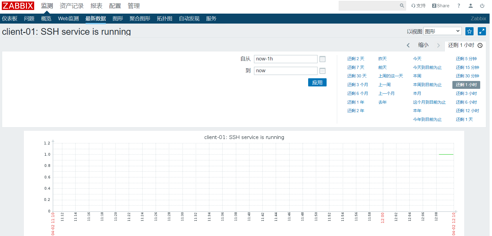This screenshot has height=236, width=492.
Task: Click the 应用 apply button
Action: (317, 82)
